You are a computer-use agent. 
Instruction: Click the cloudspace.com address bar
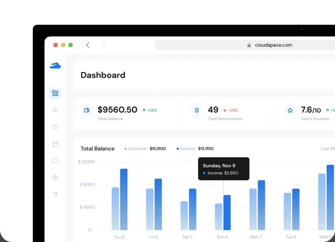click(245, 45)
